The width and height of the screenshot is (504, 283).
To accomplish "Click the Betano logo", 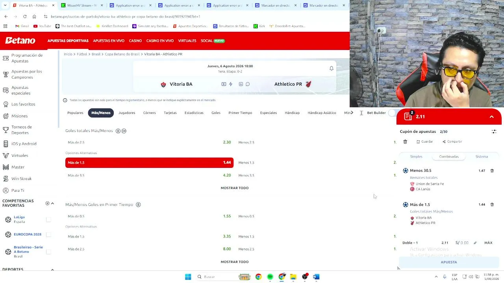I will tap(20, 40).
